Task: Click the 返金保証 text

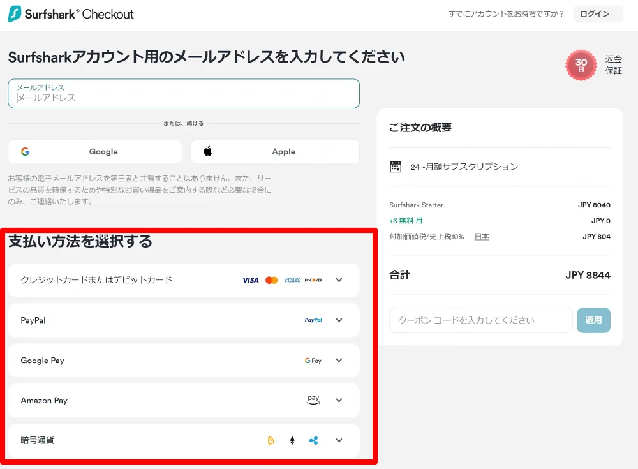Action: [x=614, y=64]
